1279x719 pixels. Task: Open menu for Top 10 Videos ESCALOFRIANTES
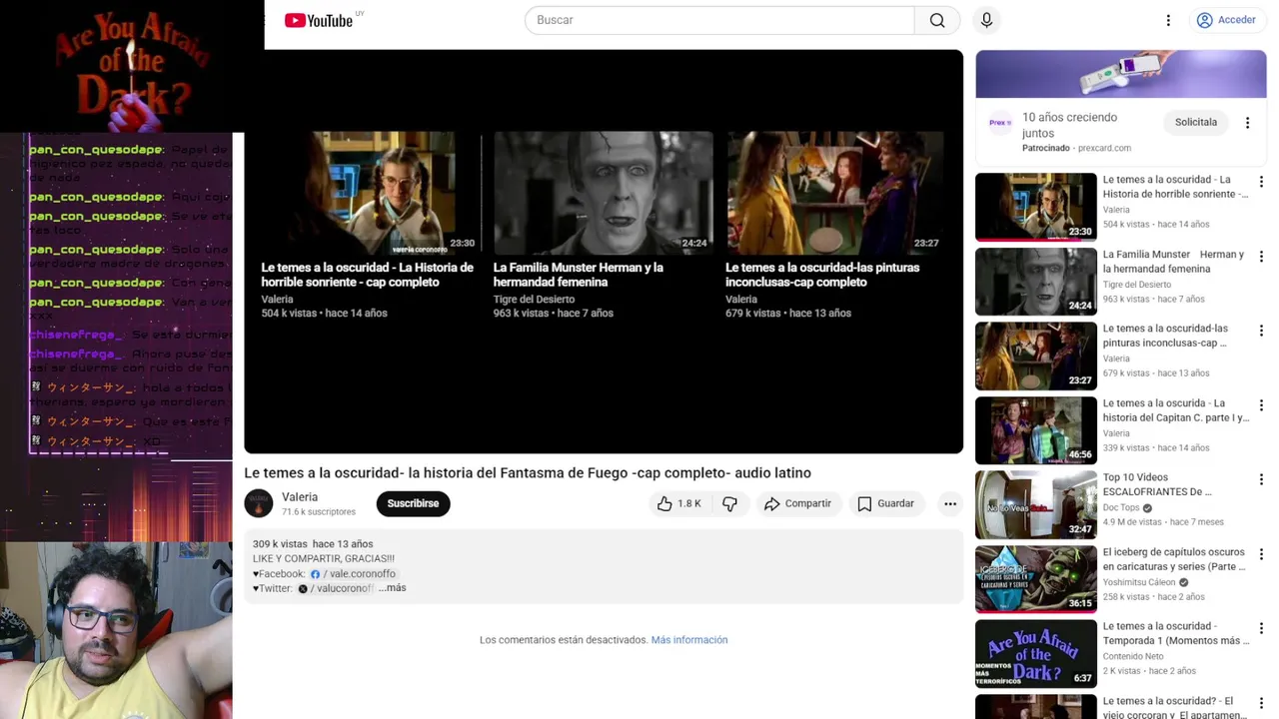(1261, 479)
